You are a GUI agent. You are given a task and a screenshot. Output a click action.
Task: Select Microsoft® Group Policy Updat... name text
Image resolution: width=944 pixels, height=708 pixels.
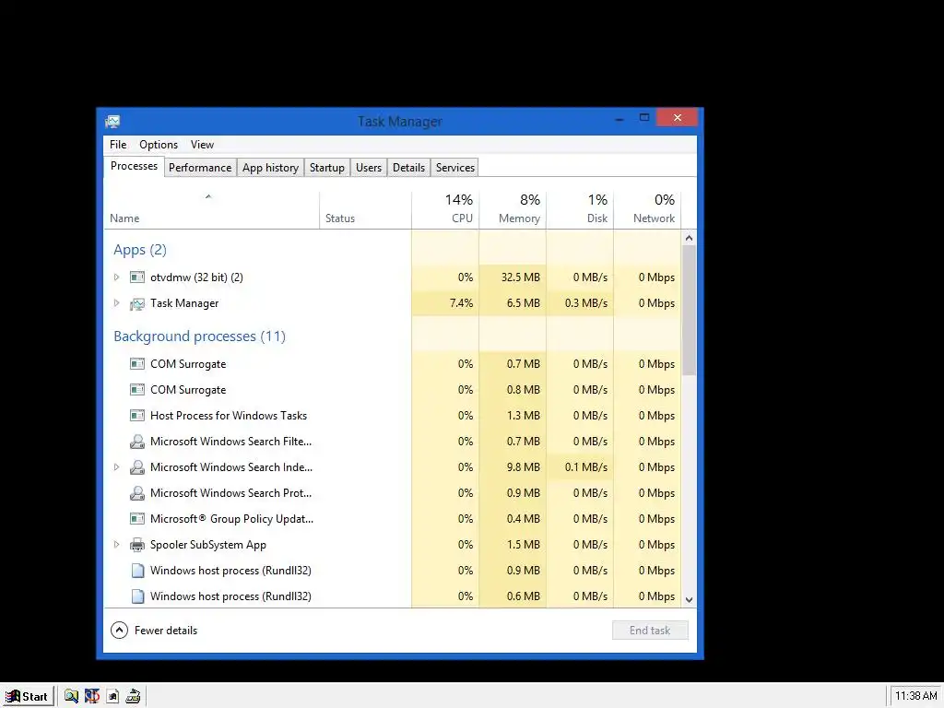(231, 519)
